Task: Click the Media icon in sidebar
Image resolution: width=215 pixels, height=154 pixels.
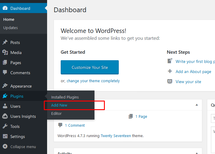Action: point(5,52)
